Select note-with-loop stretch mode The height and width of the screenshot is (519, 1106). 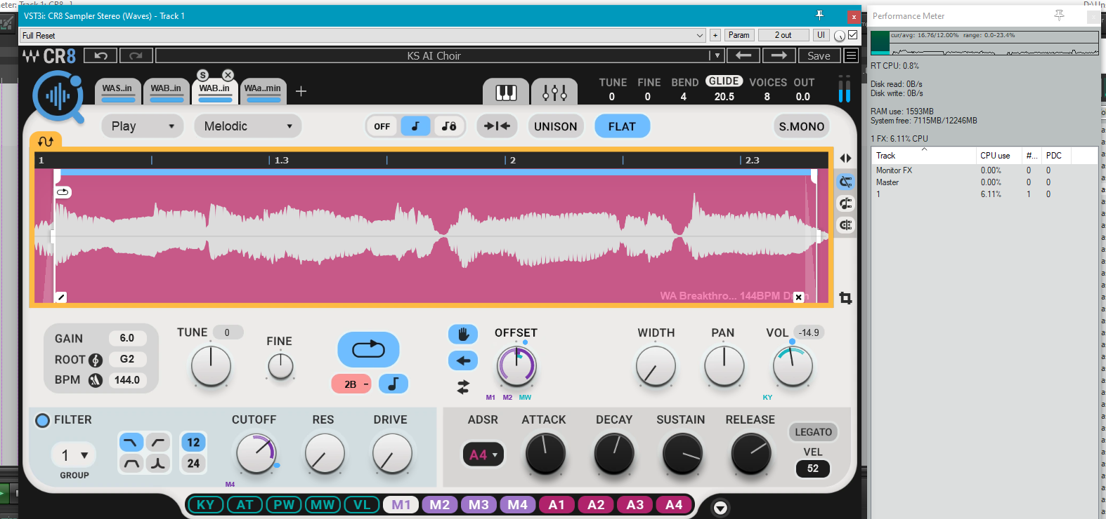point(449,126)
